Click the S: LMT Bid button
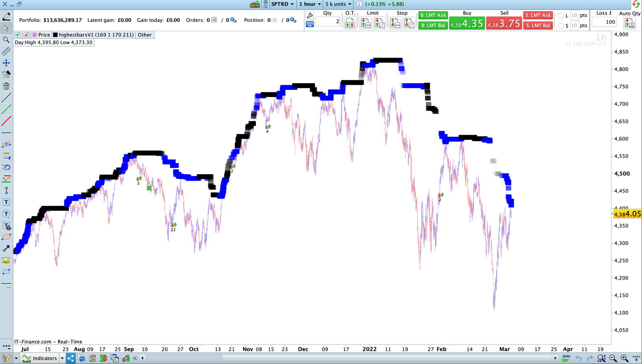The width and height of the screenshot is (642, 364). pos(538,25)
